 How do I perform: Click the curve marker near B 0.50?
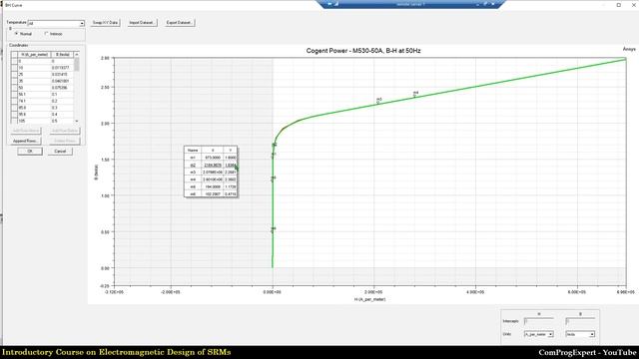point(273,230)
